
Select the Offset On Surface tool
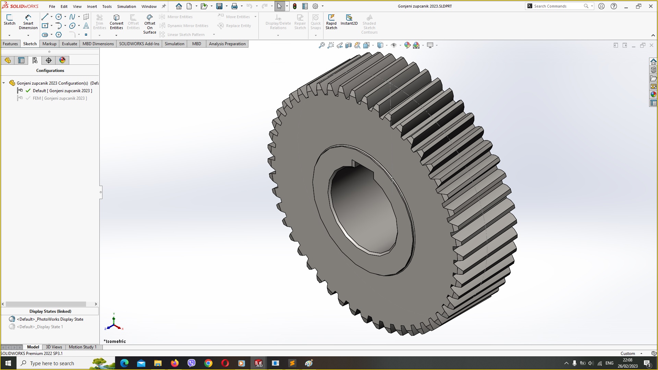click(x=149, y=24)
